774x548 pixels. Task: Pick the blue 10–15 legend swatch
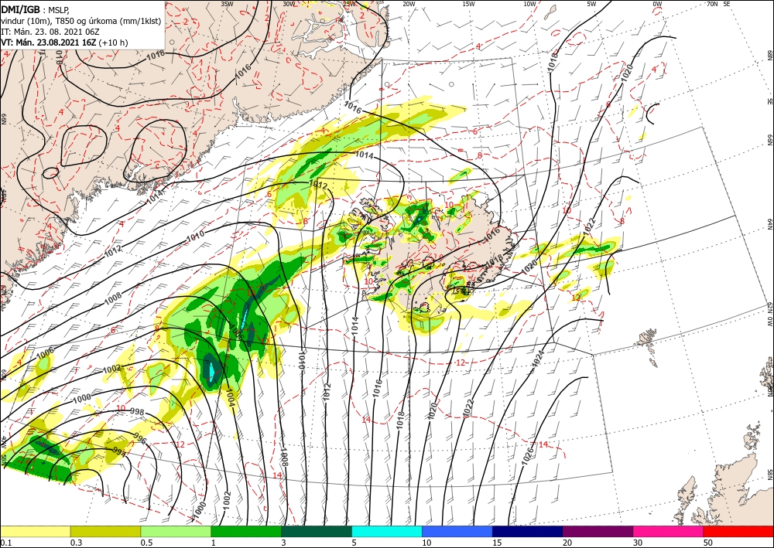(x=457, y=531)
